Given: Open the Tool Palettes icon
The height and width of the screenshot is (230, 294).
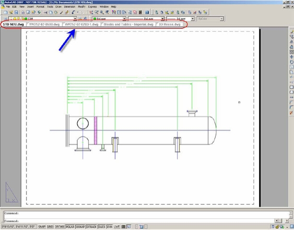Looking at the screenshot, I should 124,12.
